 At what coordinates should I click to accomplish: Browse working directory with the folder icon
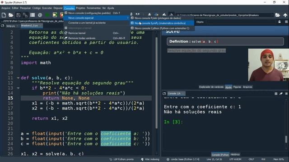click(278, 15)
